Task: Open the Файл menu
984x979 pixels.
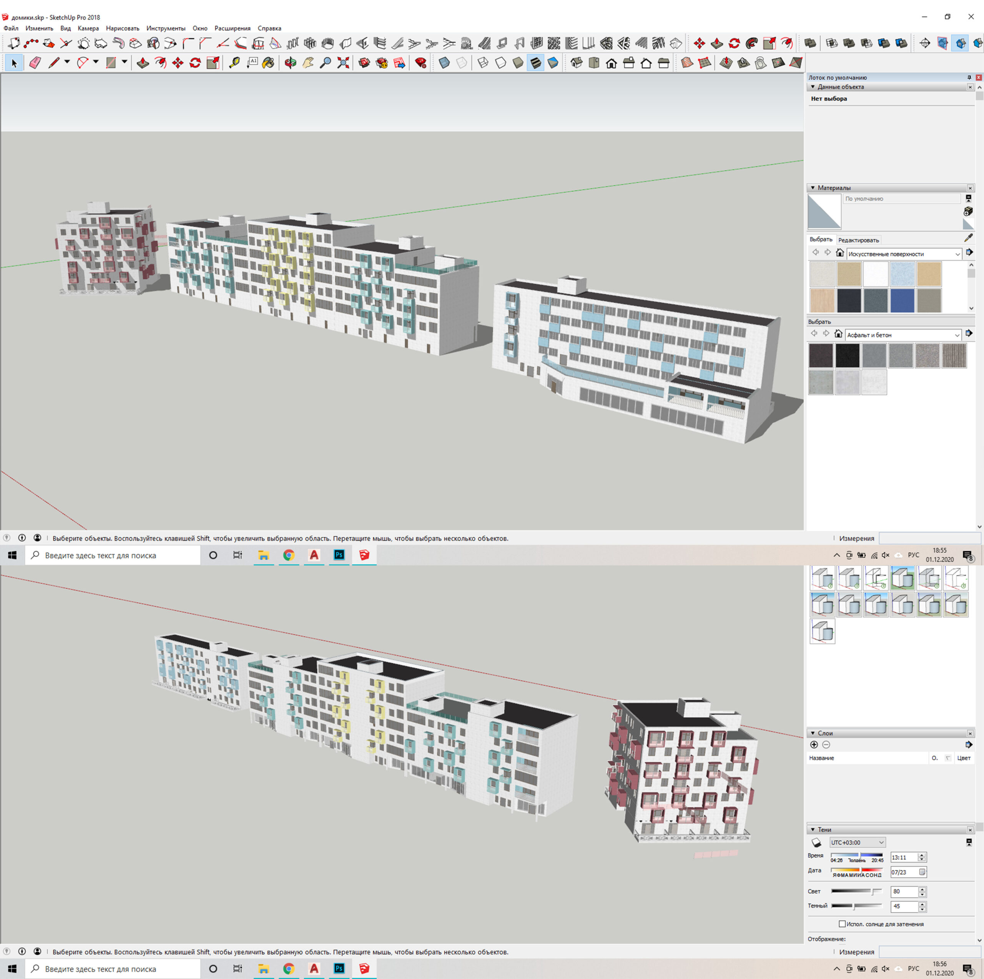Action: (x=11, y=28)
